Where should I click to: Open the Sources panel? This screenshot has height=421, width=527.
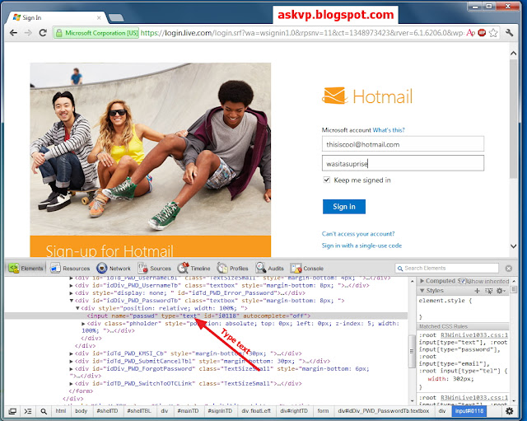point(154,269)
